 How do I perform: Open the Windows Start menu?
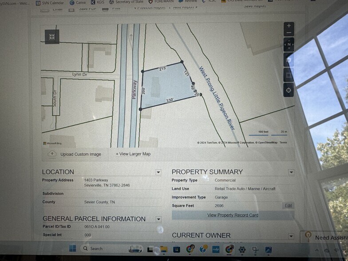[x=73, y=249]
